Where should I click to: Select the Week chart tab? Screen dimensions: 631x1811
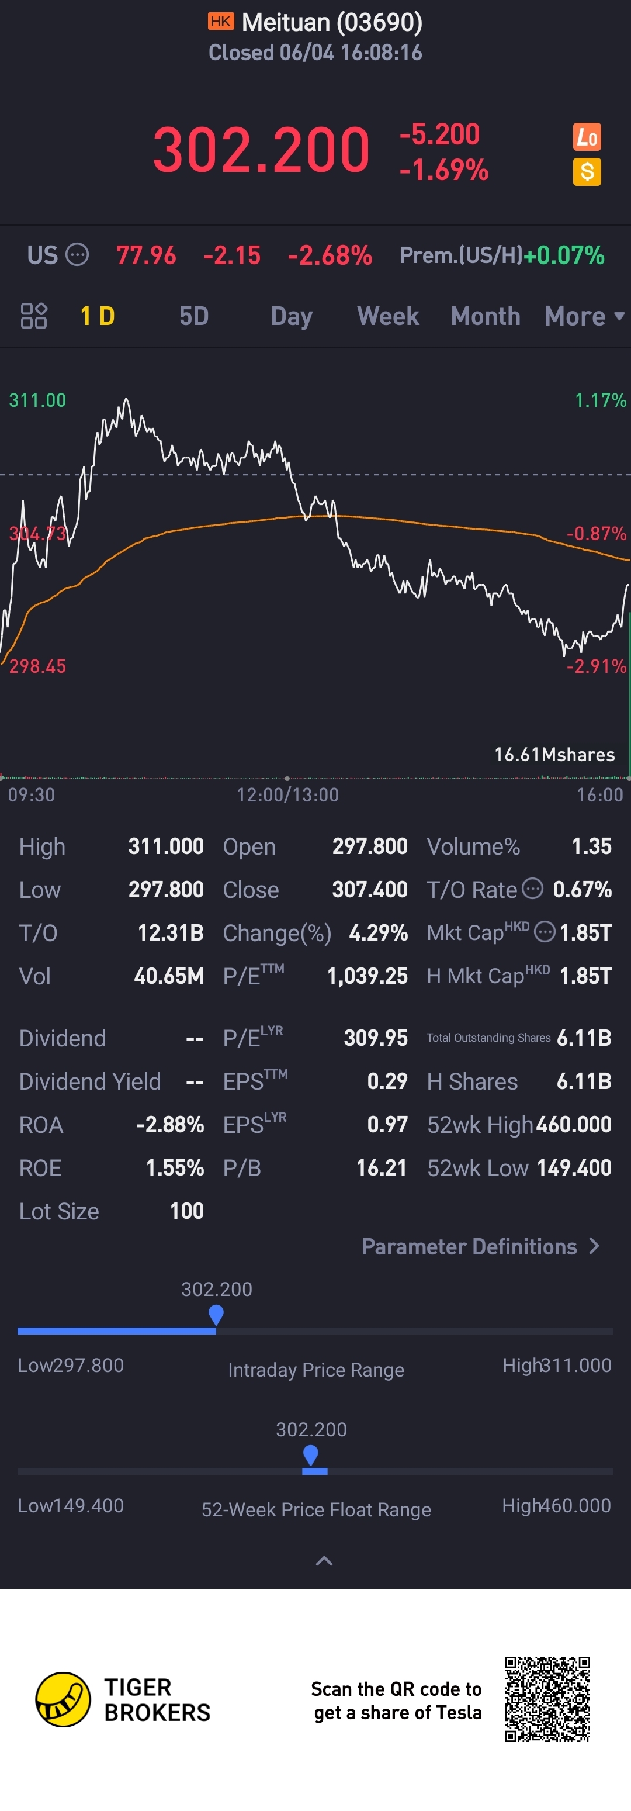click(x=388, y=316)
